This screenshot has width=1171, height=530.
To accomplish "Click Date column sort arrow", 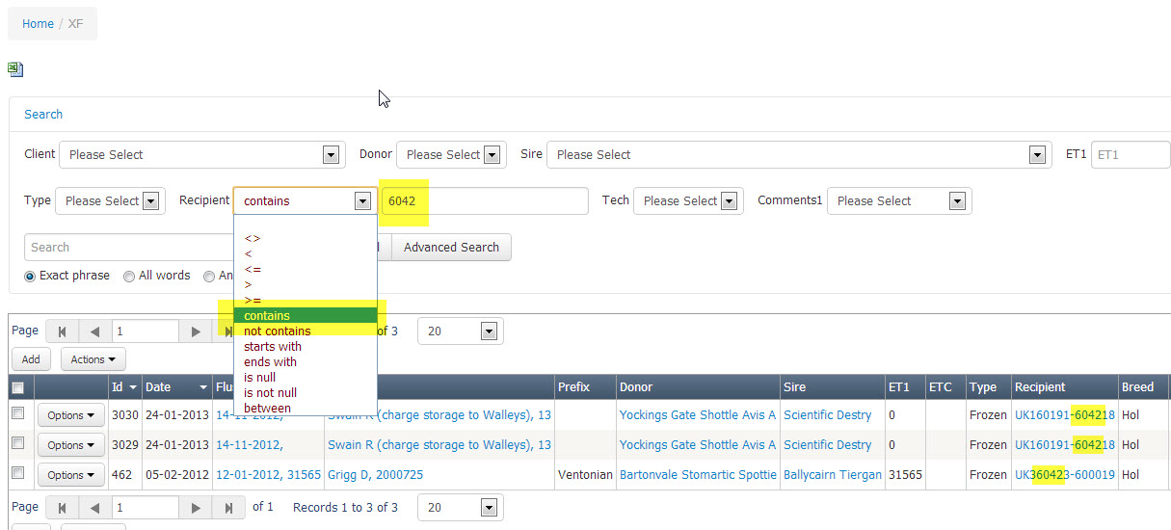I will pos(203,387).
